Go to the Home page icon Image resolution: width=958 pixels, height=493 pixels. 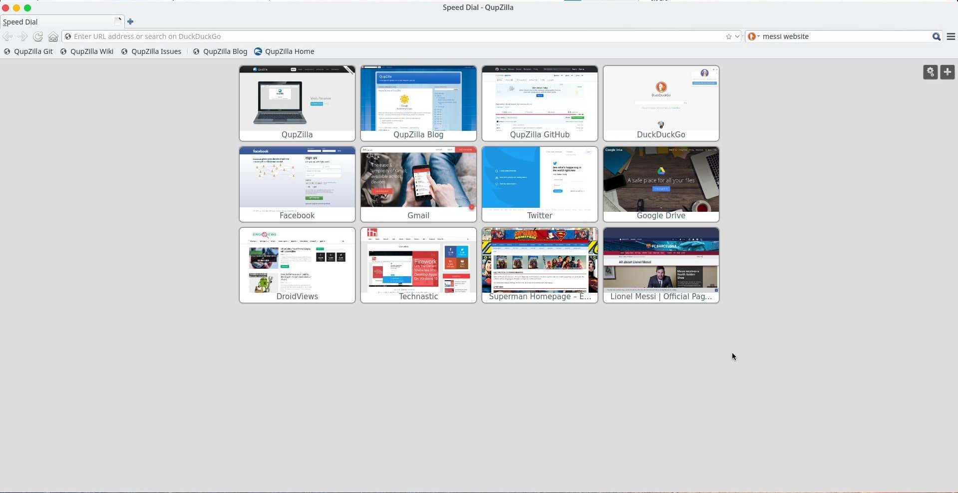tap(53, 36)
